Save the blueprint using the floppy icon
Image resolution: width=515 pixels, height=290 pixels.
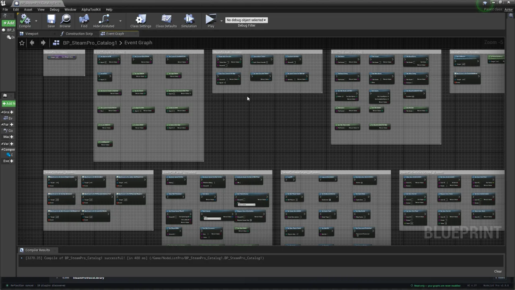(x=51, y=21)
